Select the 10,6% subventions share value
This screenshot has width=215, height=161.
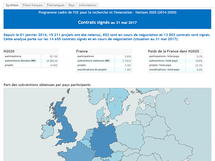[x=199, y=61]
